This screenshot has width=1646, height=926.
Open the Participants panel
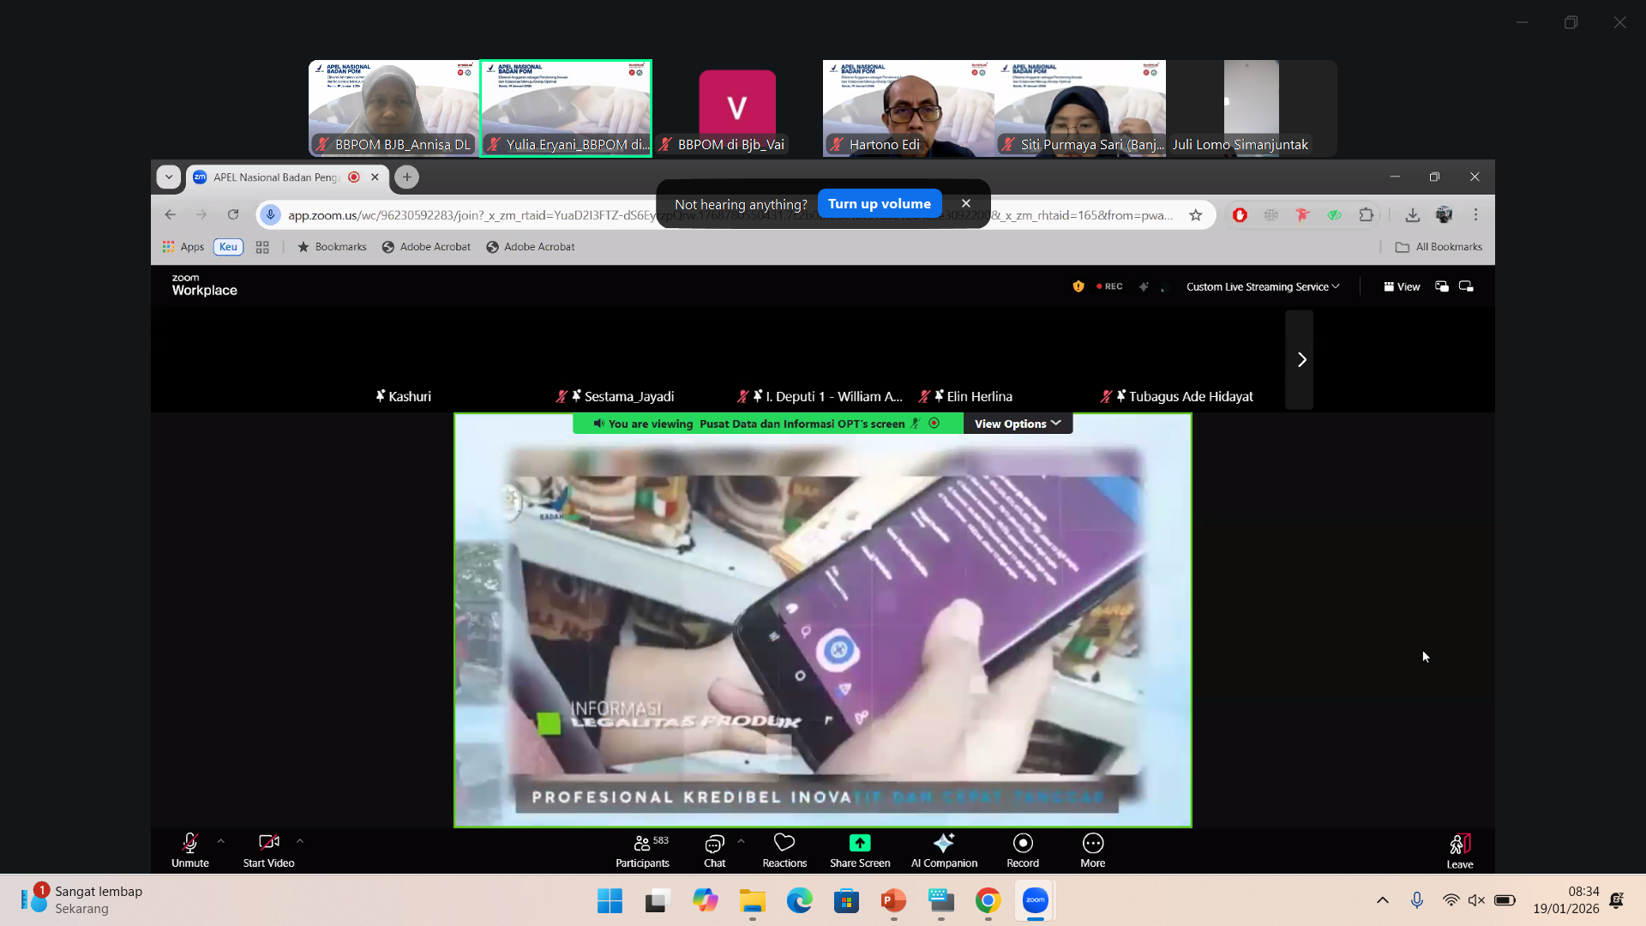(642, 851)
